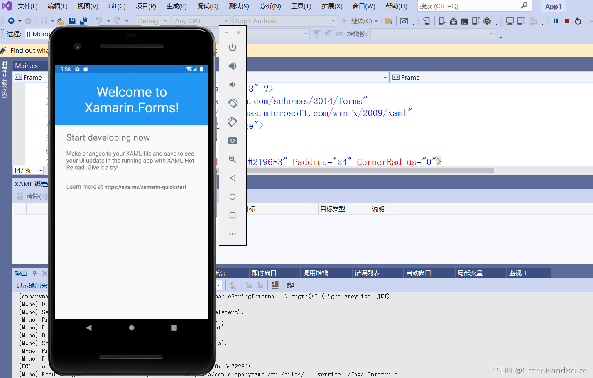This screenshot has height=378, width=593.
Task: Stop the debugging session
Action: click(x=566, y=21)
